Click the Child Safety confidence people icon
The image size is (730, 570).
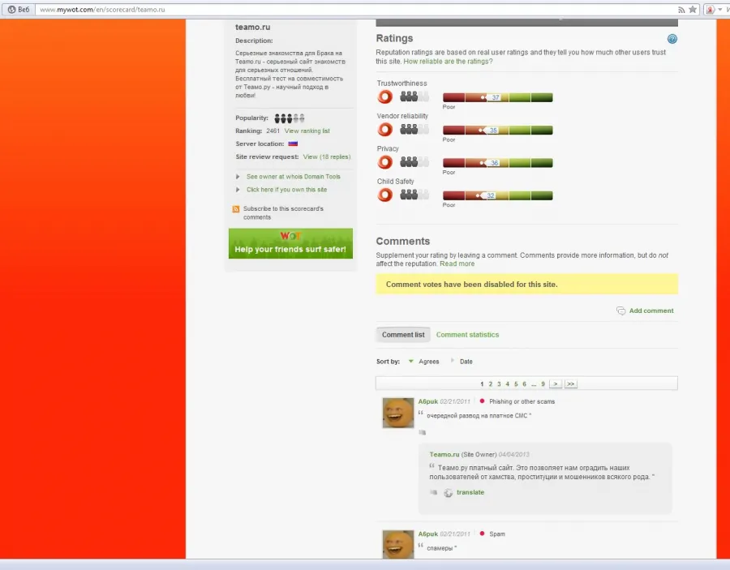click(x=414, y=195)
